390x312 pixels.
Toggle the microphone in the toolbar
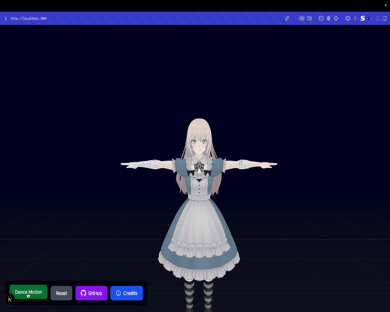coord(355,18)
